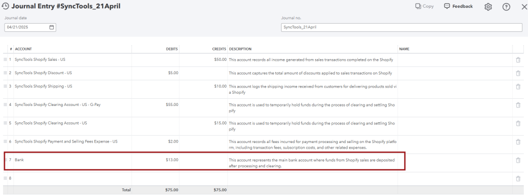This screenshot has width=528, height=196.
Task: Open the help question mark icon
Action: [x=506, y=7]
